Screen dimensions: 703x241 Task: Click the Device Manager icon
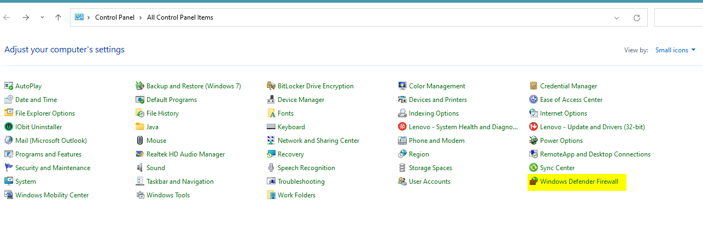tap(271, 99)
